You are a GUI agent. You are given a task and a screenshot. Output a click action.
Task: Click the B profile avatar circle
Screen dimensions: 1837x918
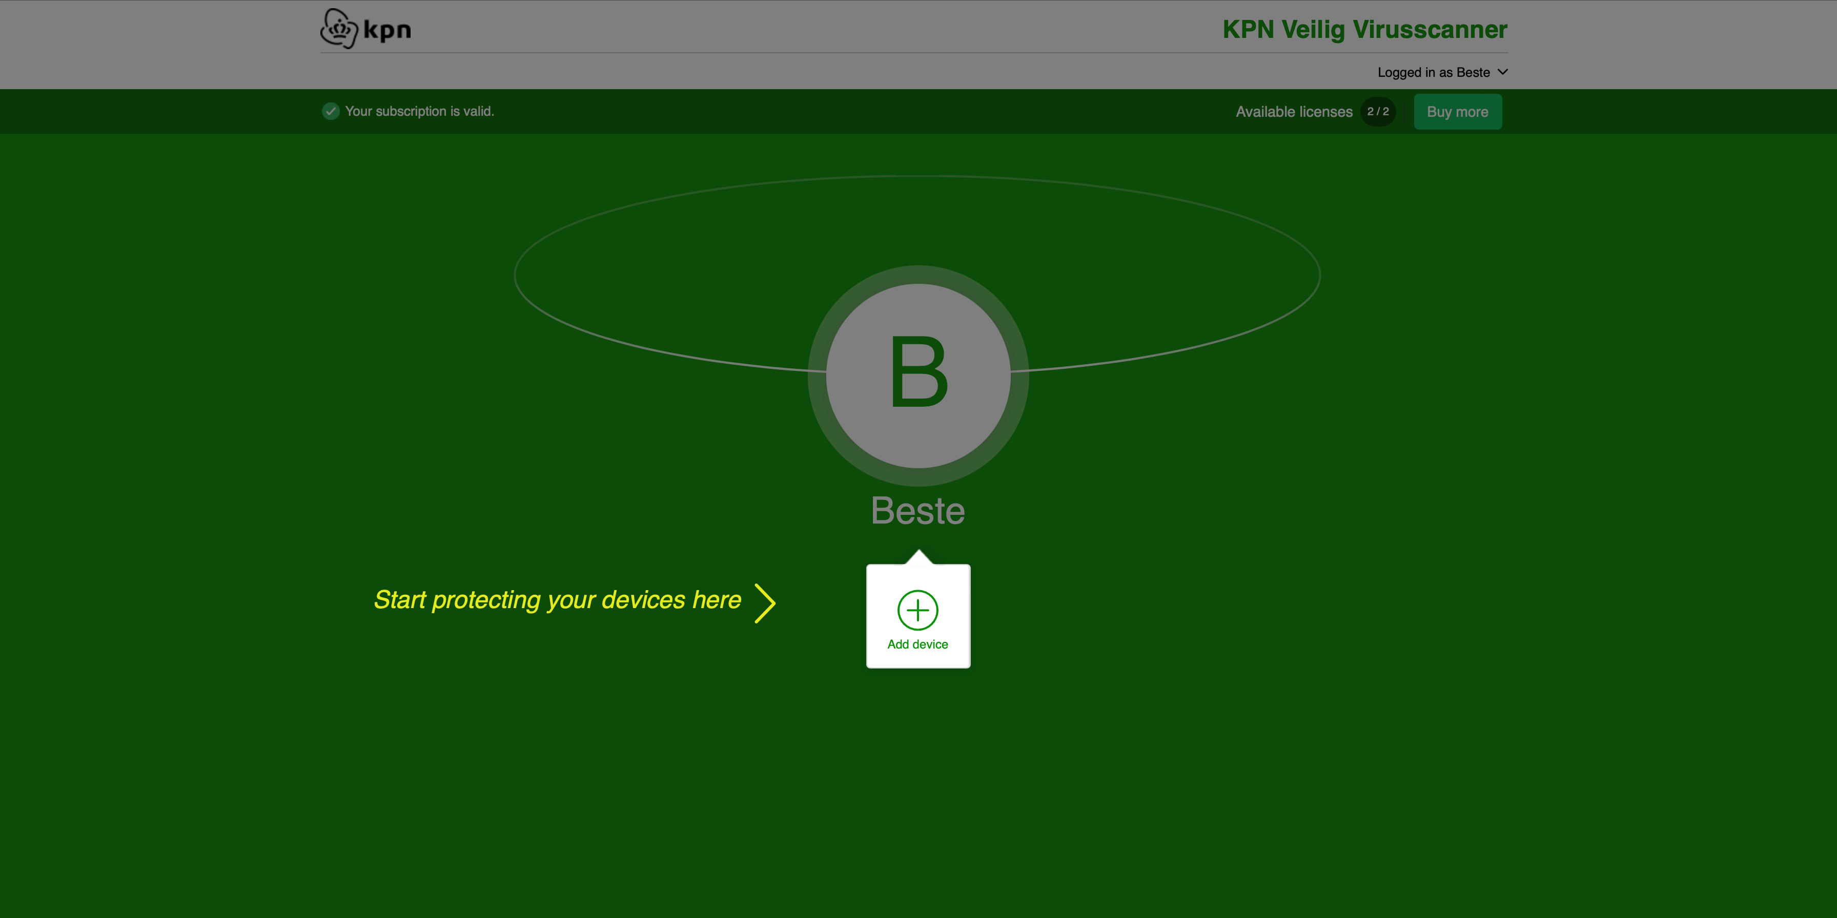coord(918,375)
